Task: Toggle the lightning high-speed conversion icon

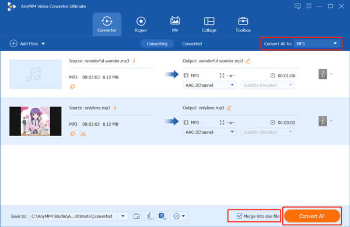Action: 149,216
